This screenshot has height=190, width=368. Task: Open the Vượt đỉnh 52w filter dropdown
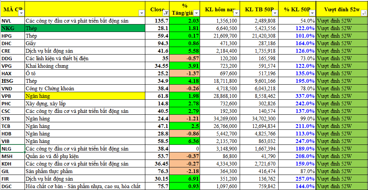click(363, 13)
